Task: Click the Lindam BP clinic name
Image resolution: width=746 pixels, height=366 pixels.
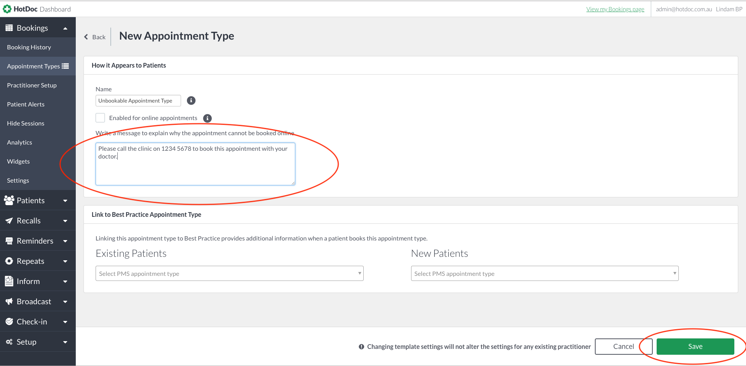Action: coord(729,9)
